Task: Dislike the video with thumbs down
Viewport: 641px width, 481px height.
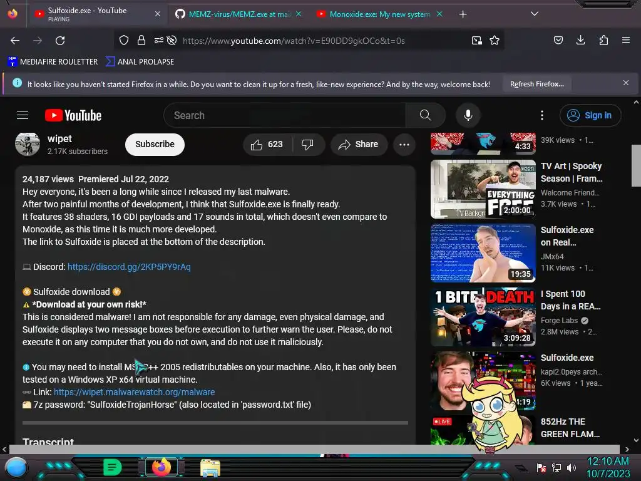Action: pos(307,145)
